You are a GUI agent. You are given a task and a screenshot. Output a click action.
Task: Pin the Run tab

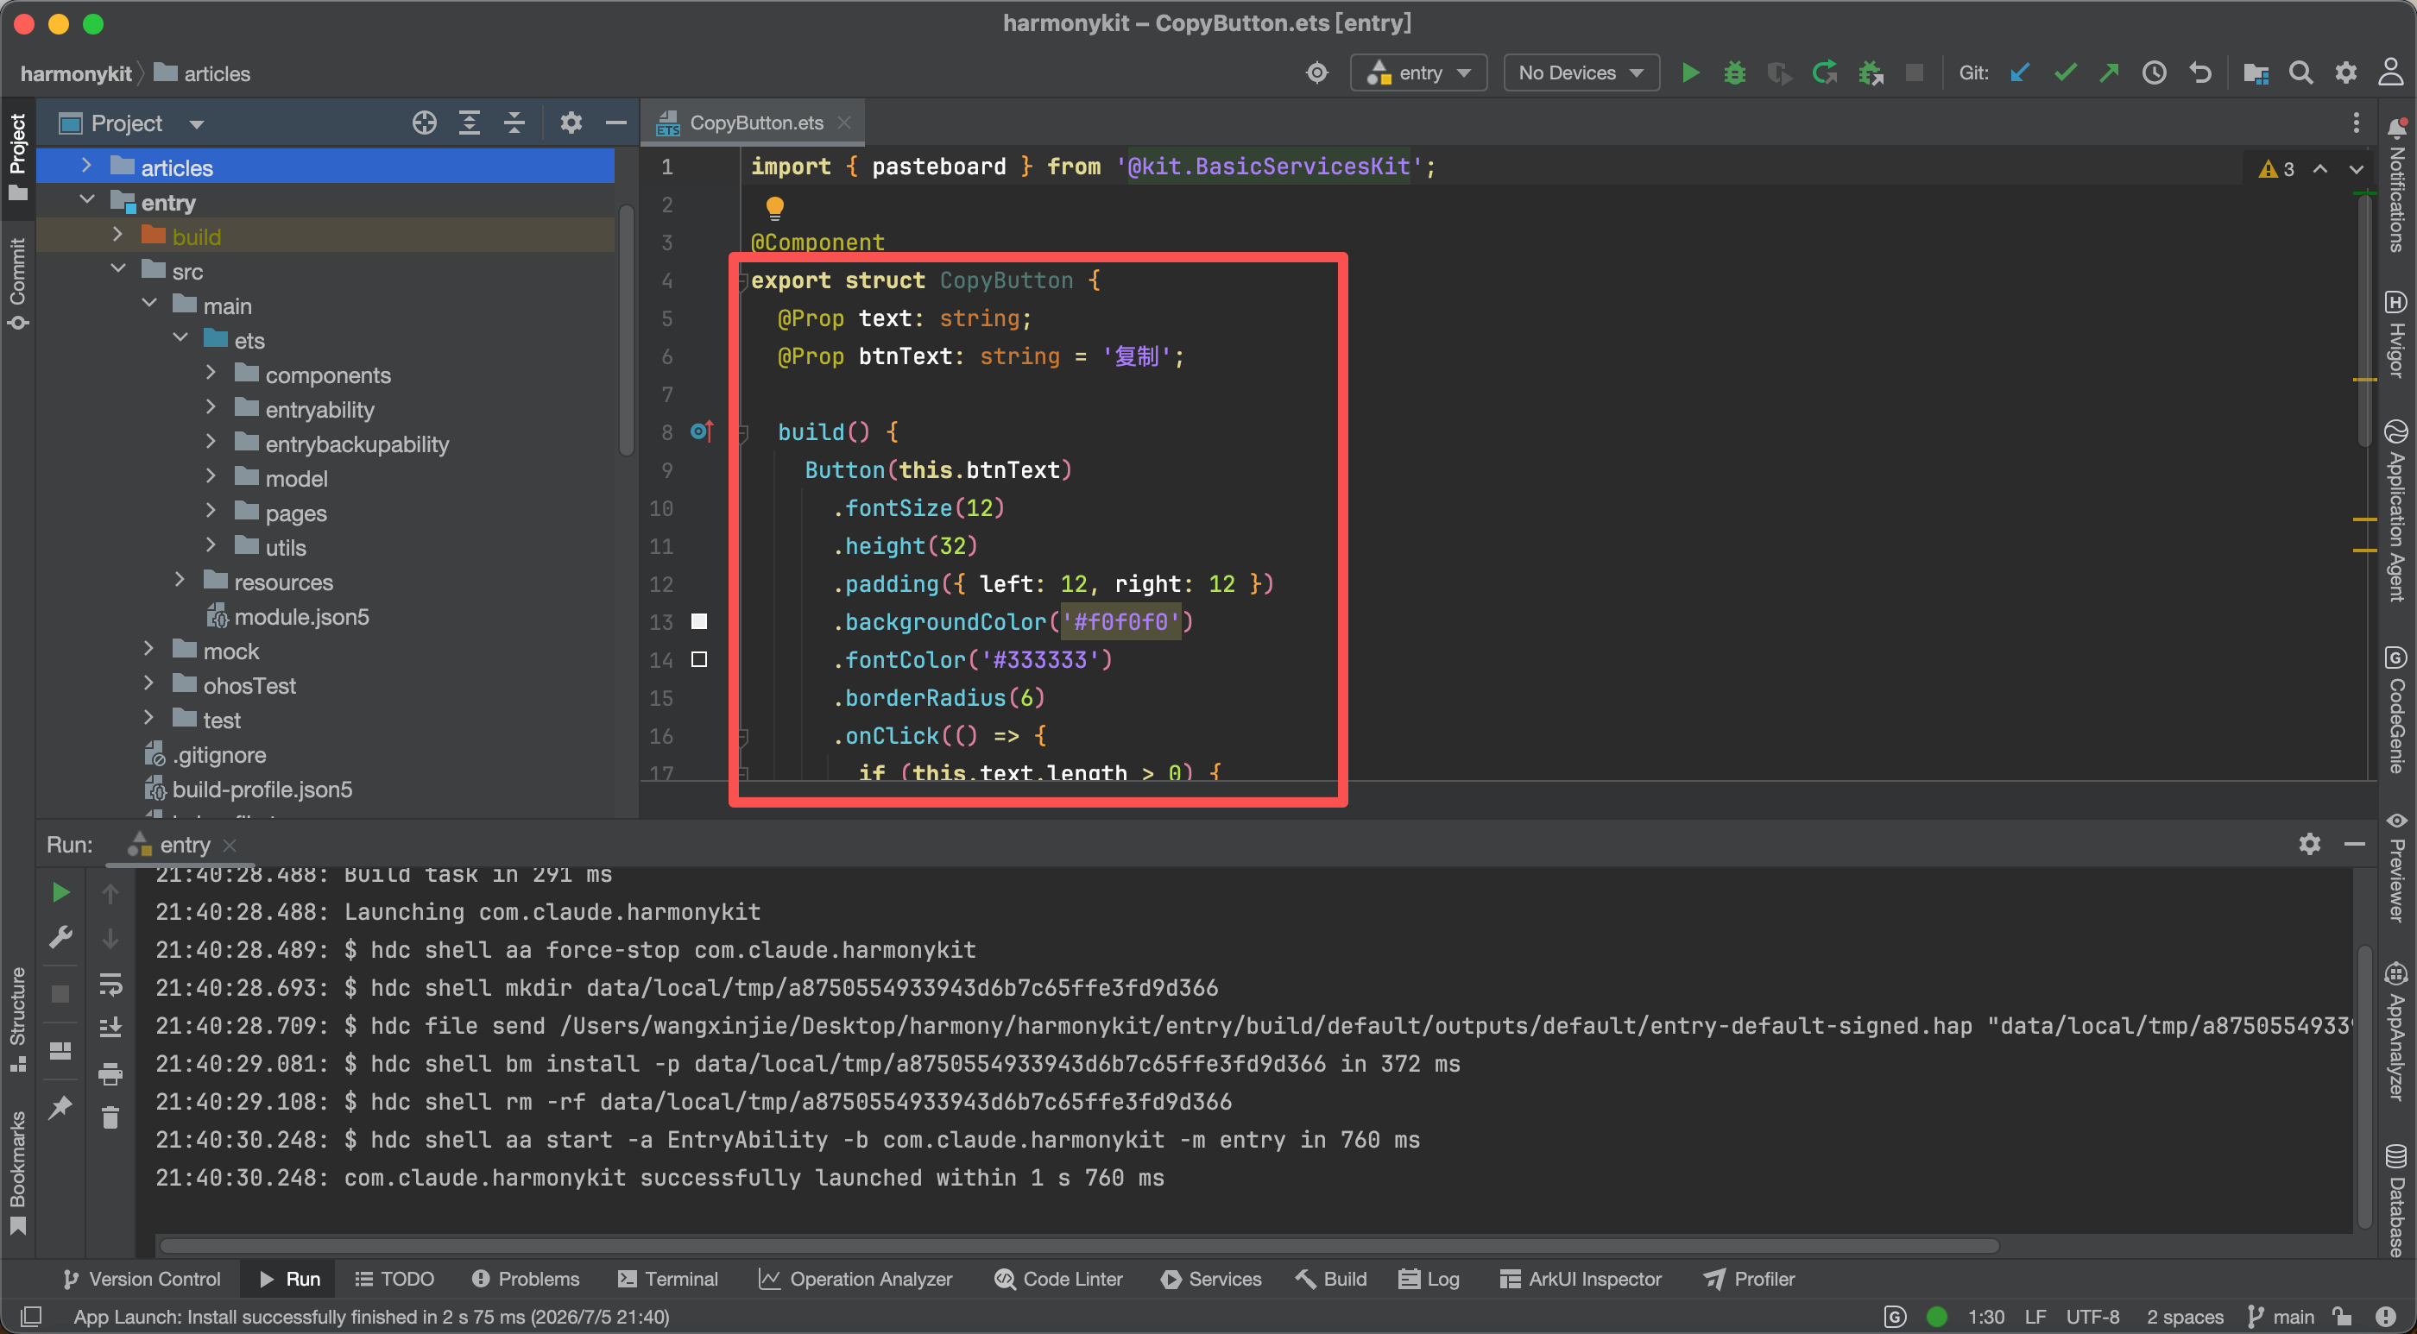click(x=61, y=1107)
